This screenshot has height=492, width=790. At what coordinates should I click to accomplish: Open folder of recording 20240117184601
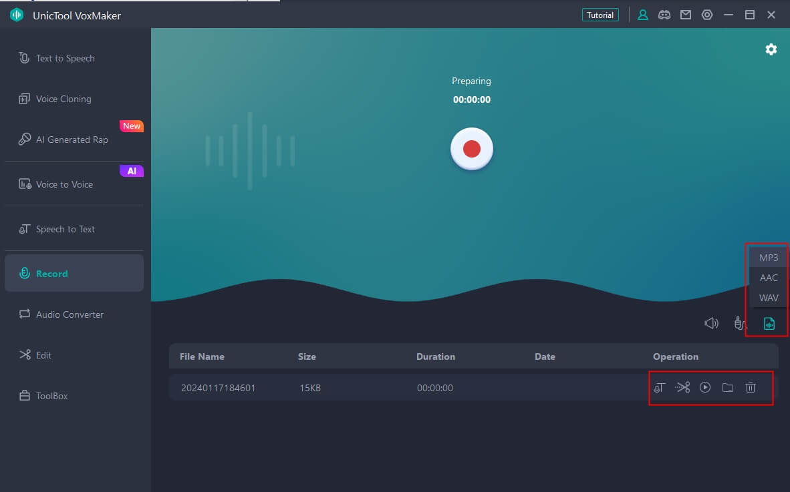tap(728, 387)
